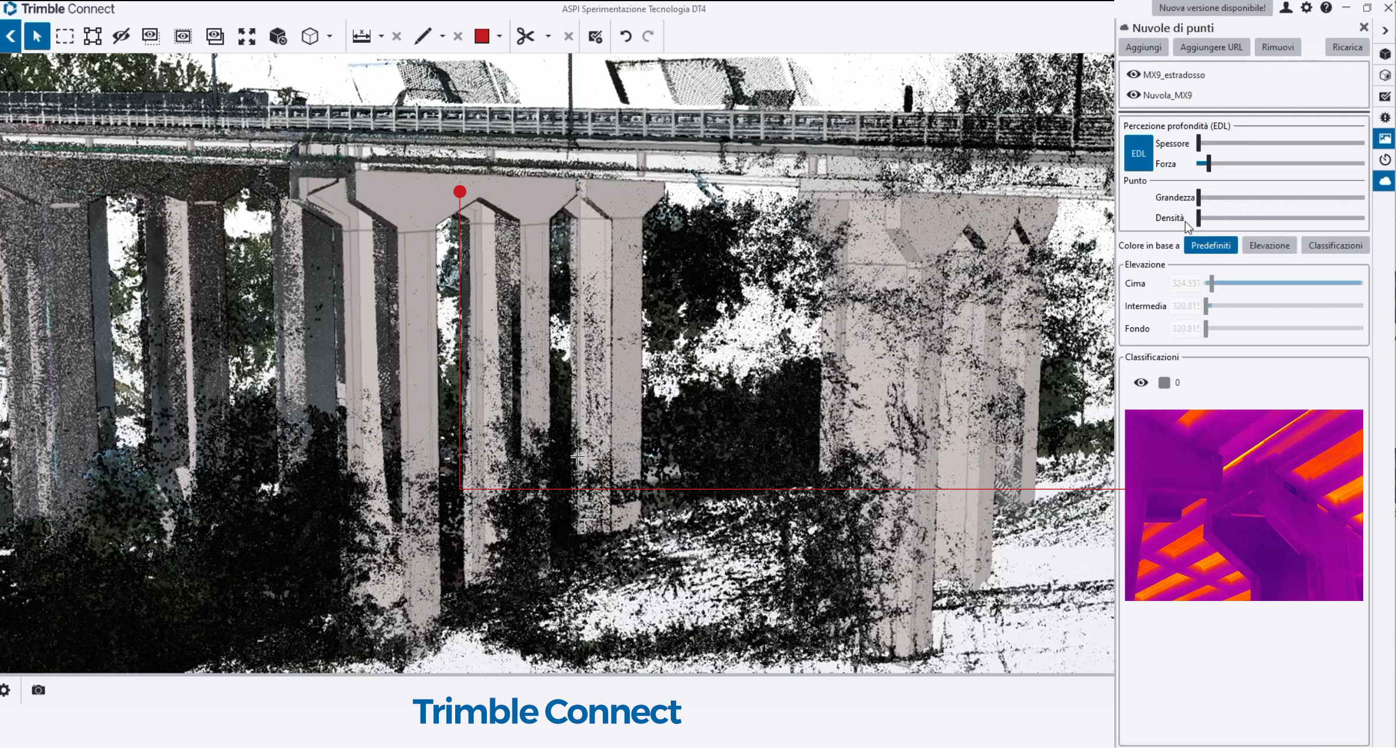Undo the last action
Screen dimensions: 1396x748
point(626,36)
